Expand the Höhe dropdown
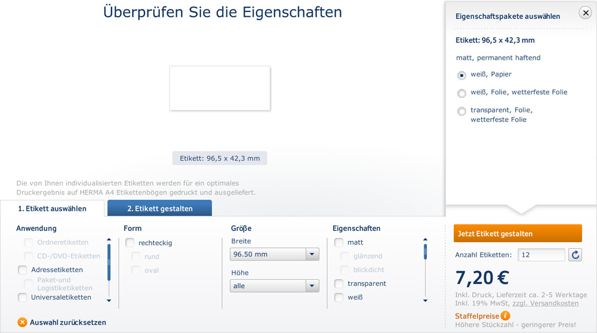597x333 pixels. (275, 286)
